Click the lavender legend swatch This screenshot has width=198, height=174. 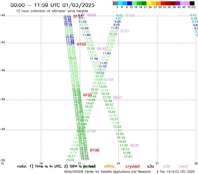click(182, 3)
